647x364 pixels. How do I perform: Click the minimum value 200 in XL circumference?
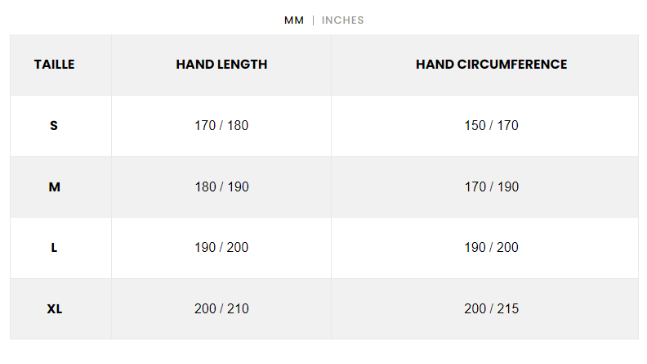(x=475, y=309)
